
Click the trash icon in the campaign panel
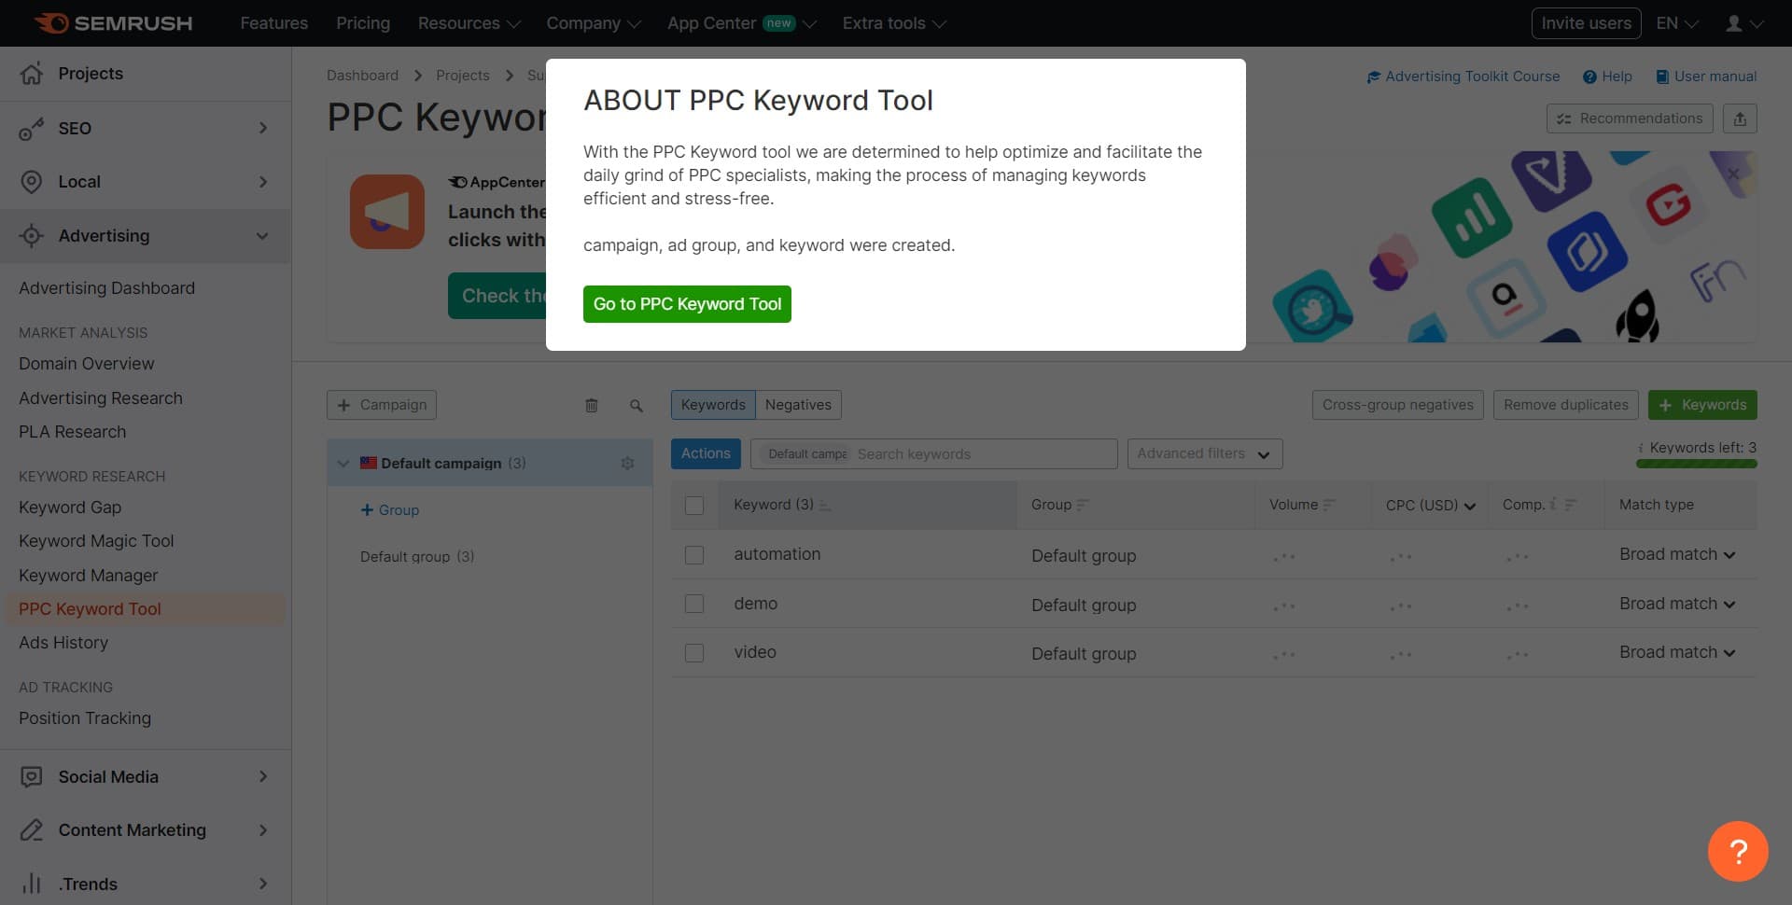tap(591, 405)
